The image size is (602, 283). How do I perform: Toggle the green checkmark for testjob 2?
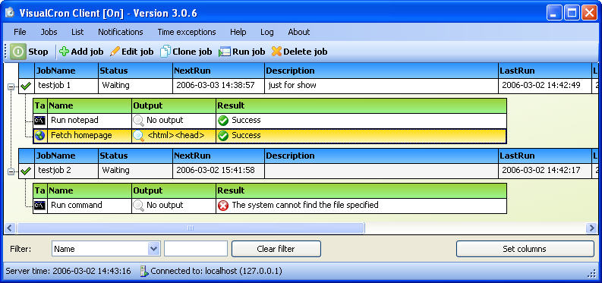pos(26,171)
